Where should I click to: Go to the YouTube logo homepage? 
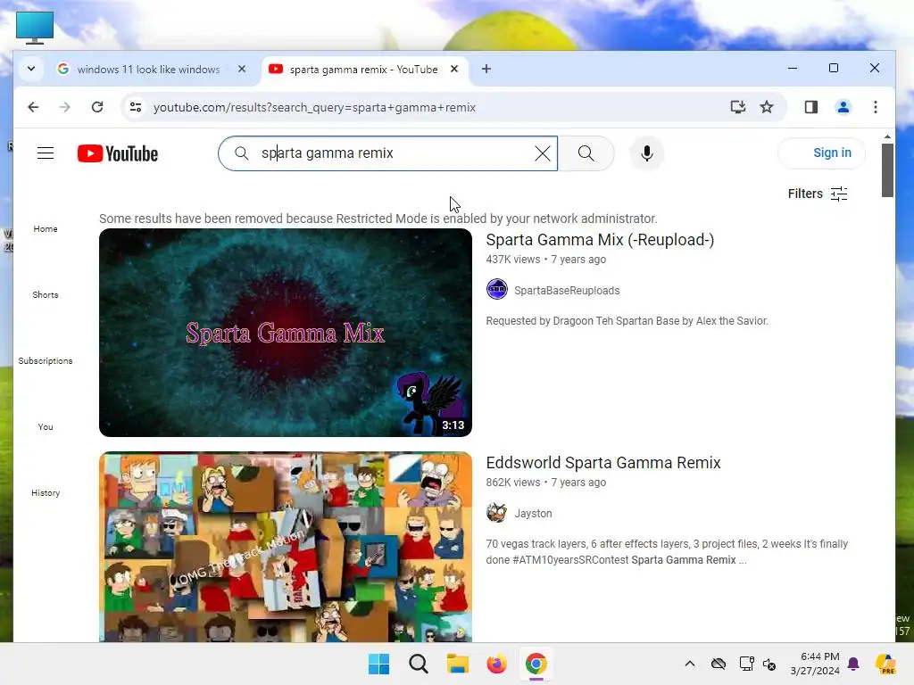tap(118, 153)
